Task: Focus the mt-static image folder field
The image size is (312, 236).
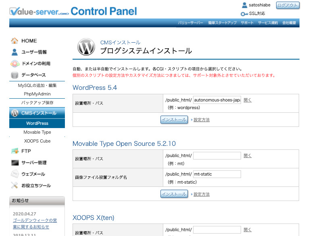Action: click(217, 174)
